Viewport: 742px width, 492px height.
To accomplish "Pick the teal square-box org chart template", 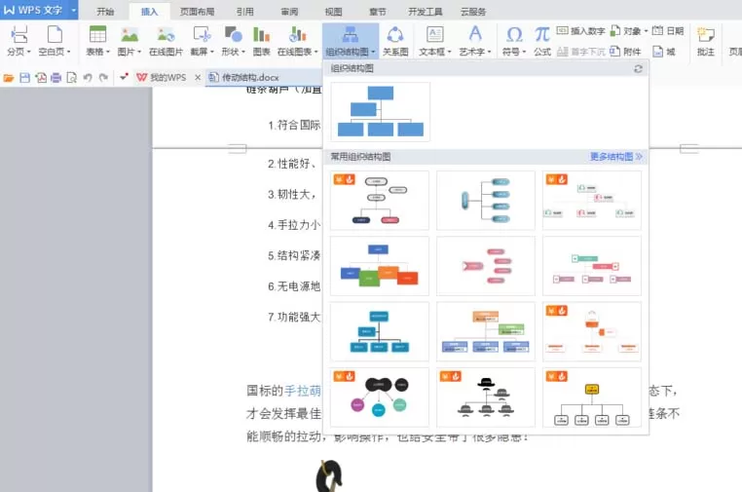I will [380, 331].
